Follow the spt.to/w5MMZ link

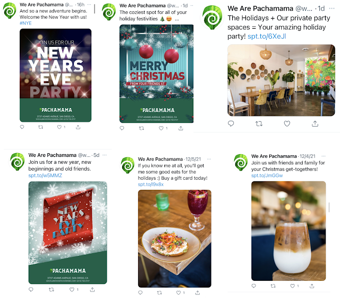click(45, 175)
